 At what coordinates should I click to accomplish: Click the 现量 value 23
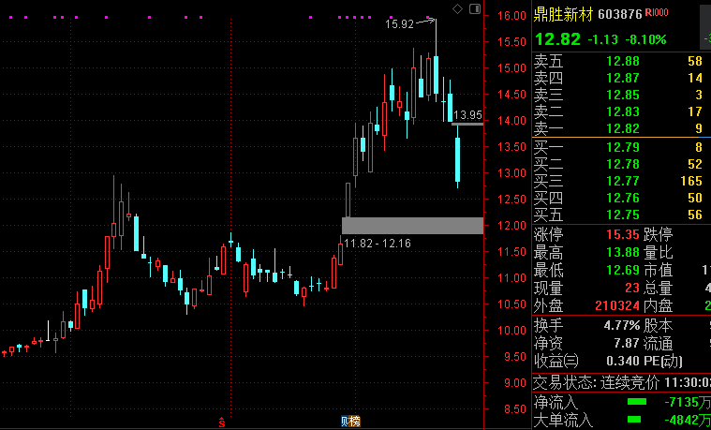[x=631, y=288]
